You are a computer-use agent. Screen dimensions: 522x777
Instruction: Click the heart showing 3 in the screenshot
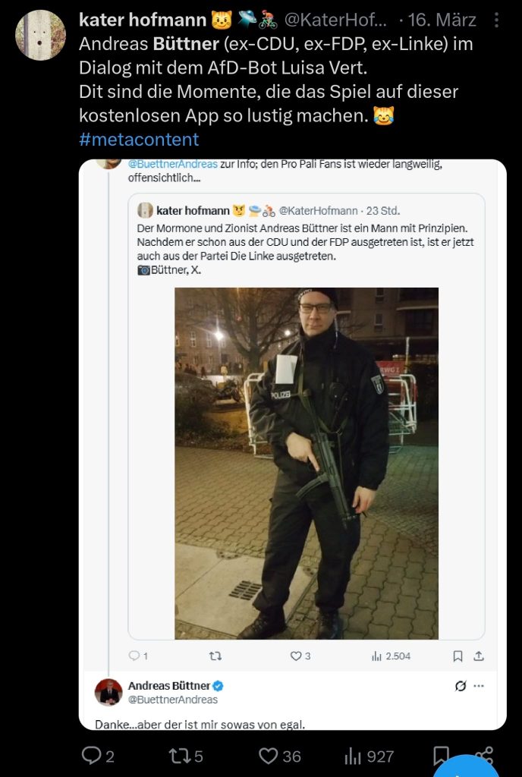tap(296, 656)
